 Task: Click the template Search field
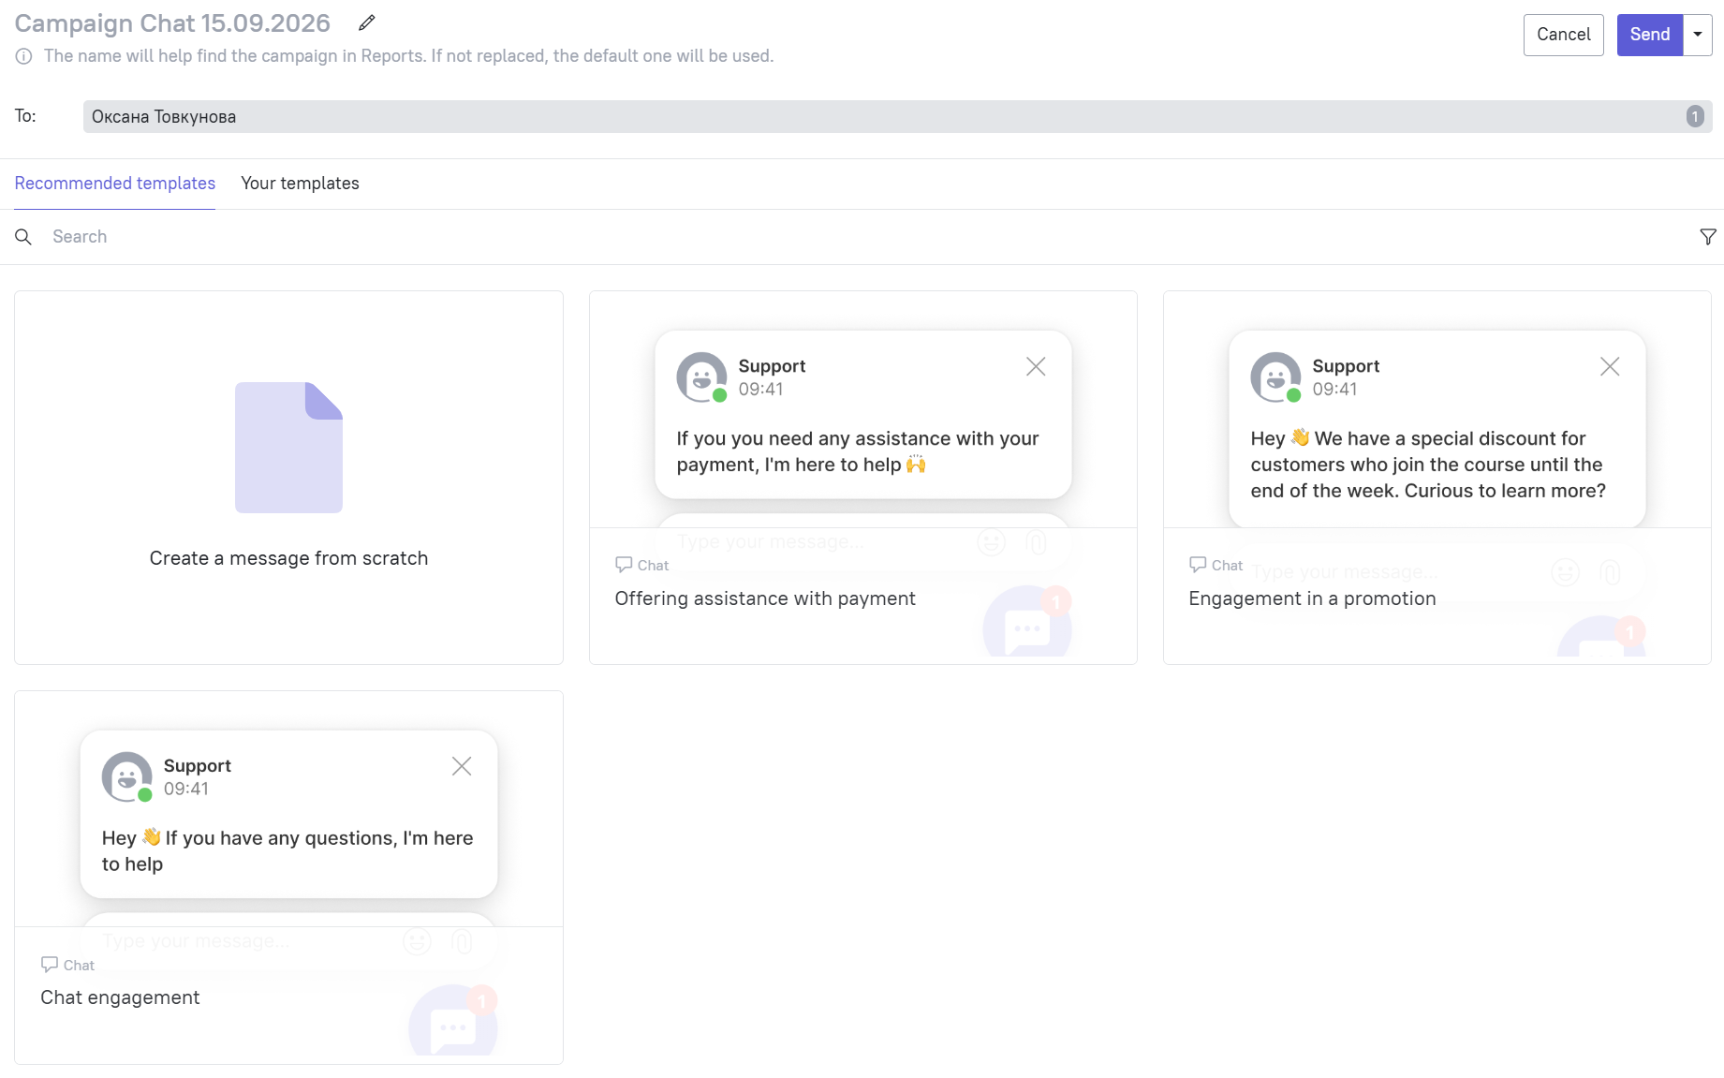point(862,237)
